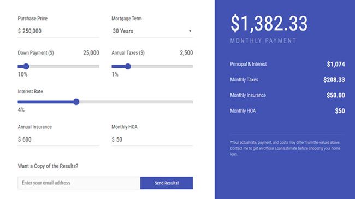The height and width of the screenshot is (199, 355).
Task: Click the Annual Insurance input field
Action: coord(58,139)
